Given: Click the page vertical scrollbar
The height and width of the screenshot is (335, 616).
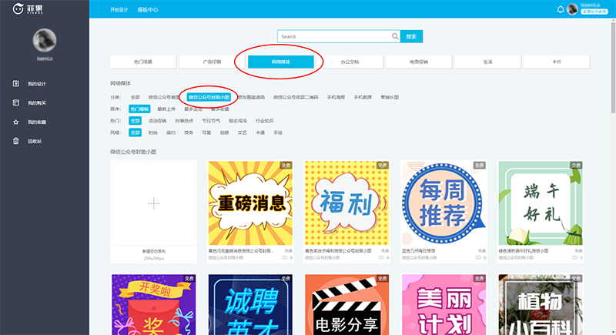Looking at the screenshot, I should [x=613, y=67].
